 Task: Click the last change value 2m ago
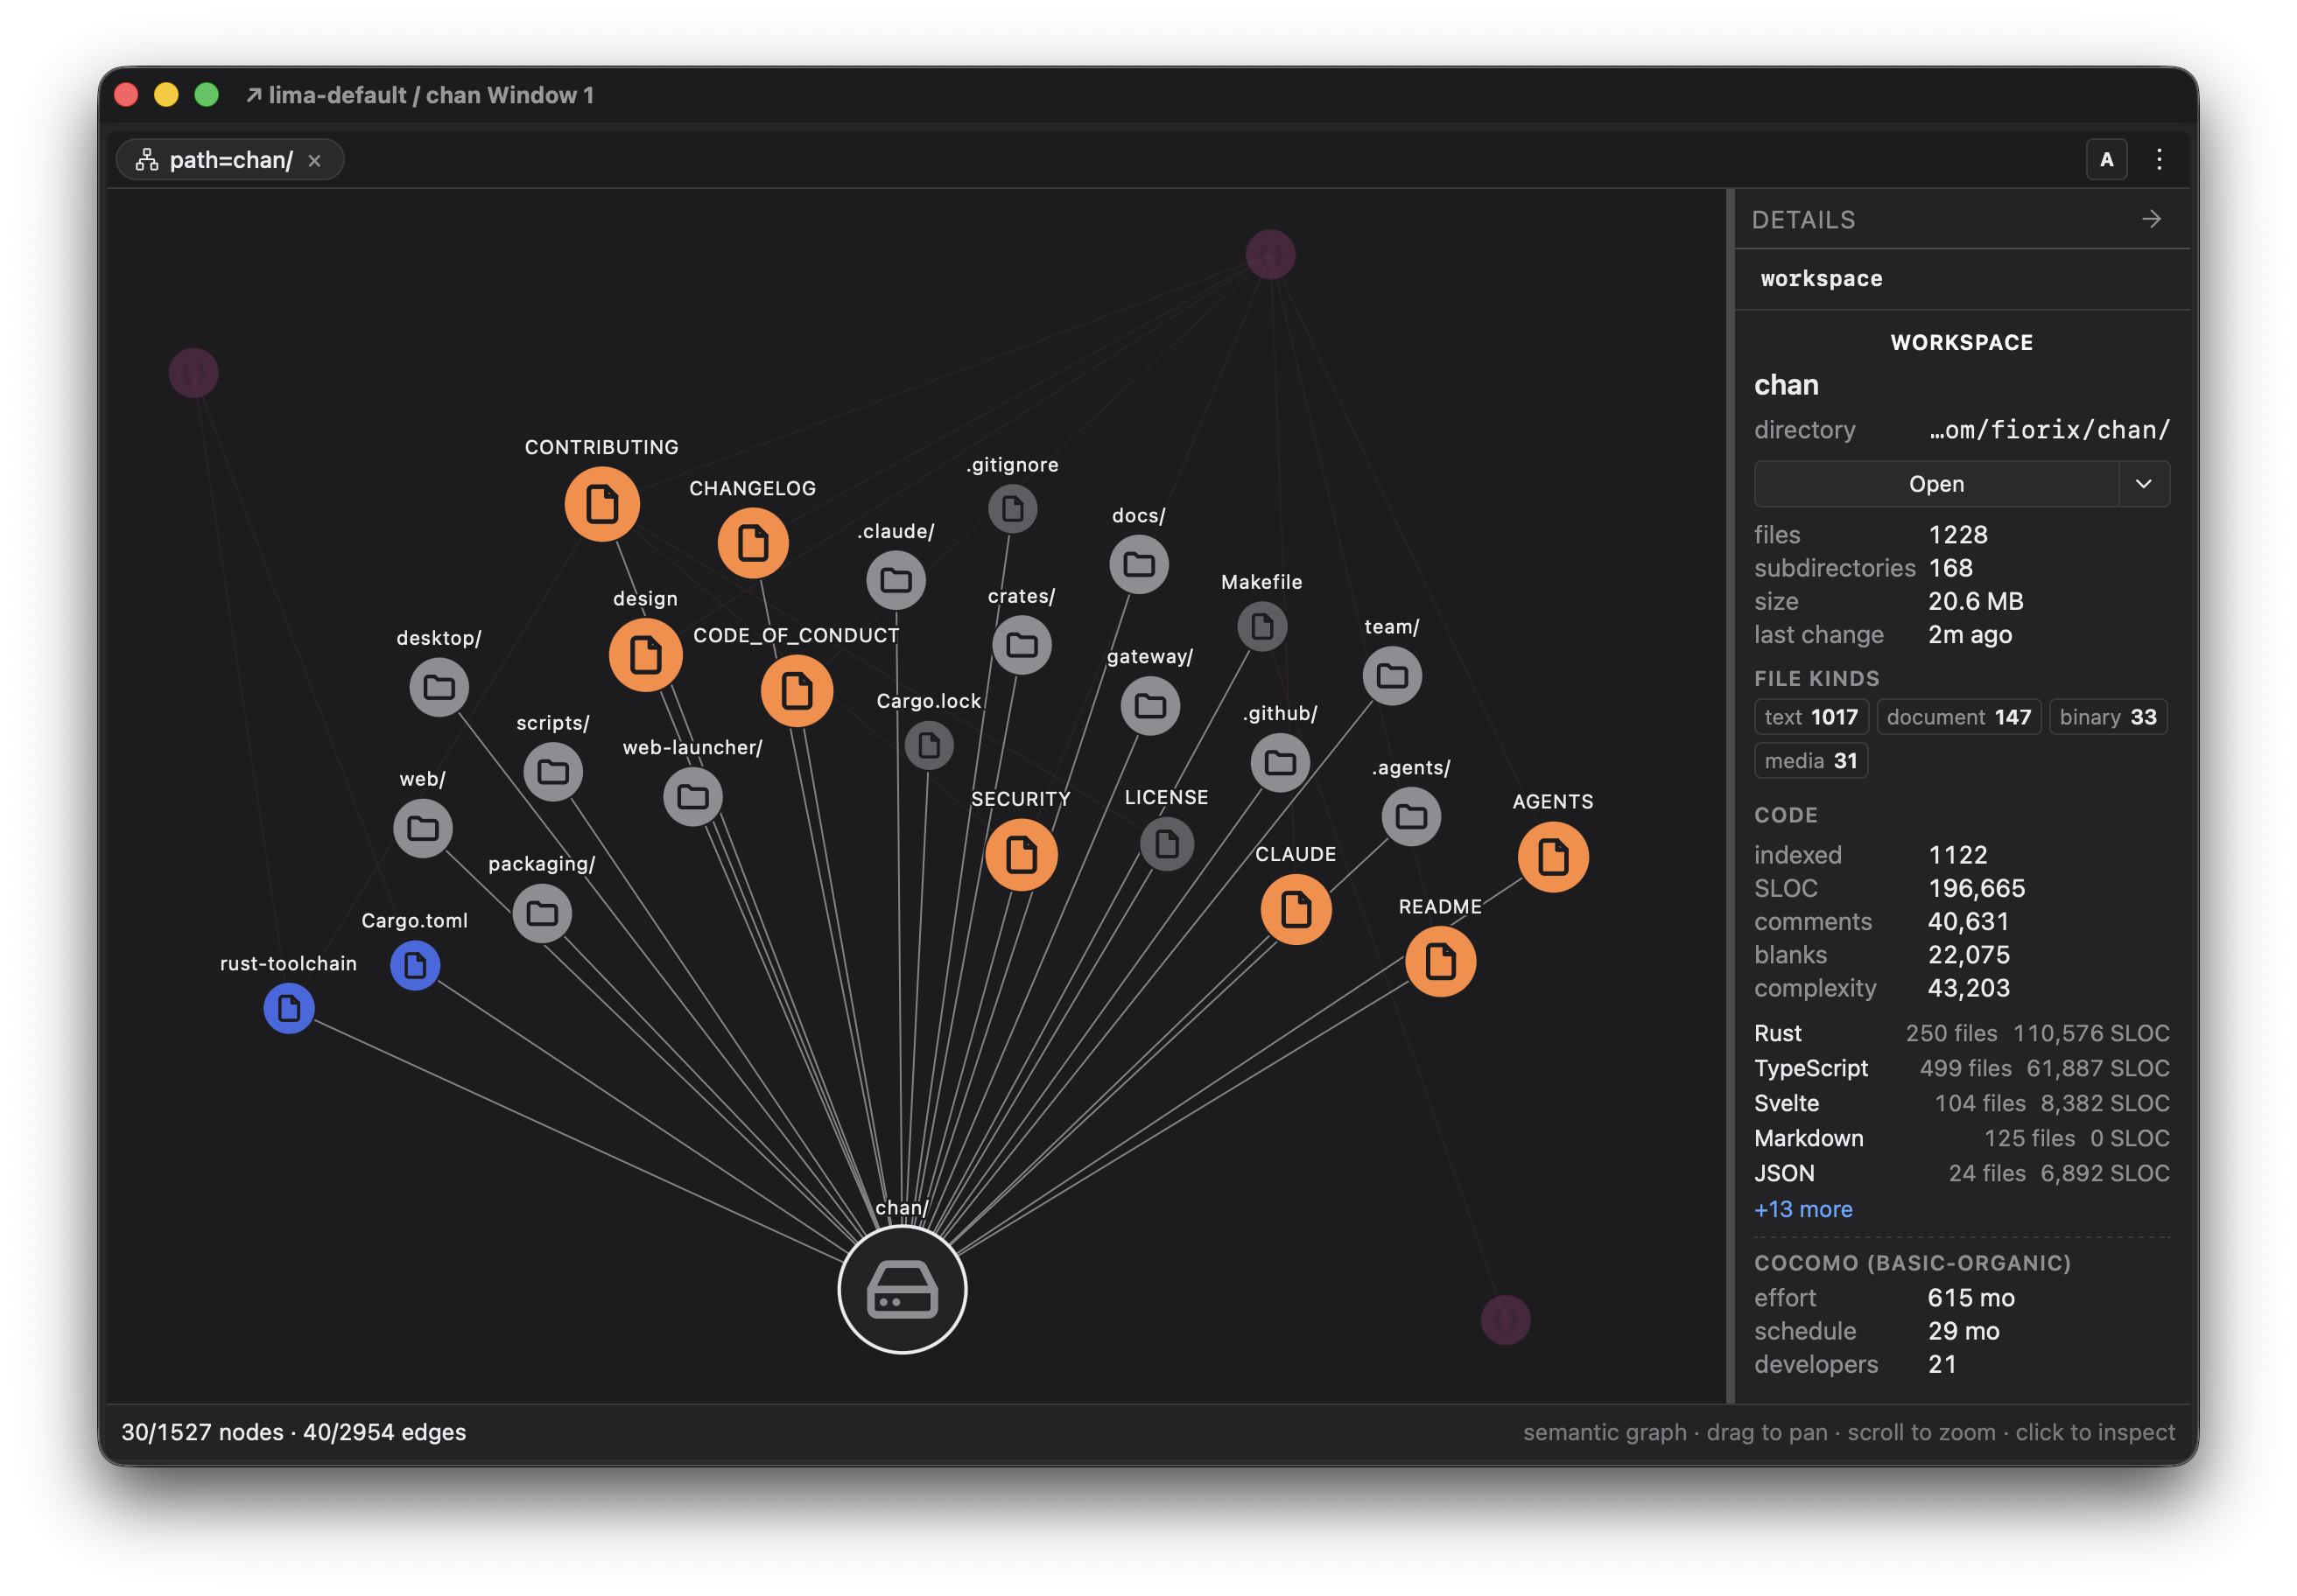click(1970, 635)
